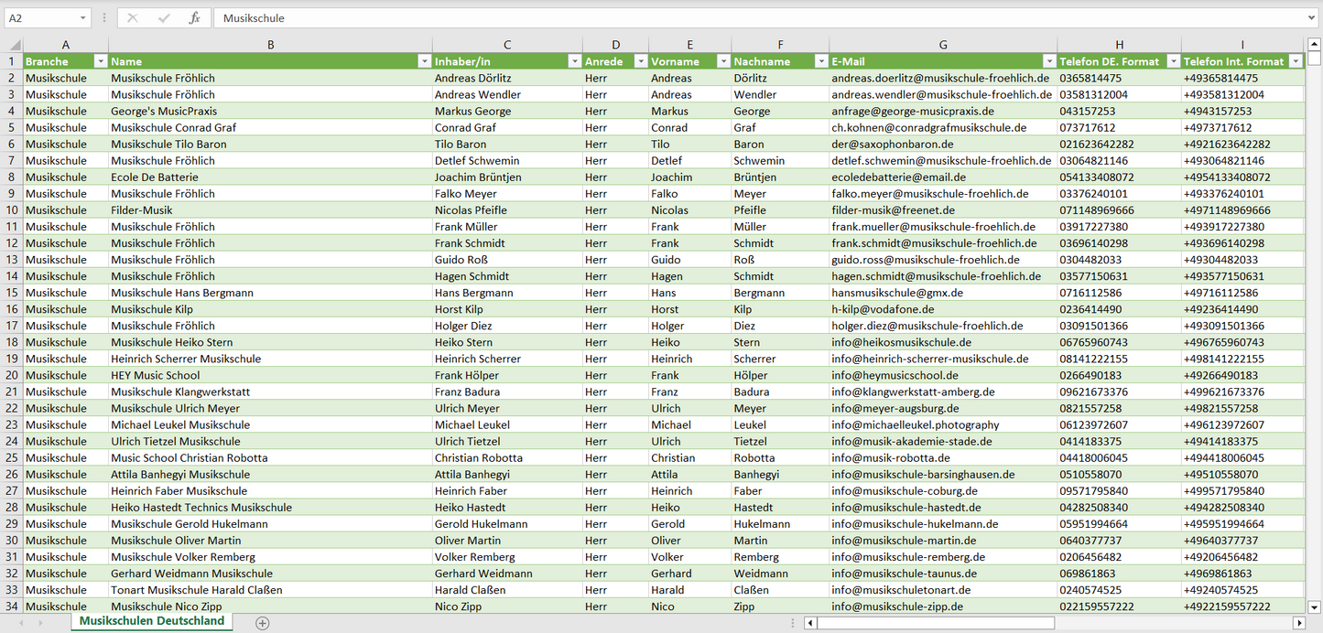The image size is (1323, 633).
Task: Click the horizontal scrollbar left arrow
Action: 810,623
